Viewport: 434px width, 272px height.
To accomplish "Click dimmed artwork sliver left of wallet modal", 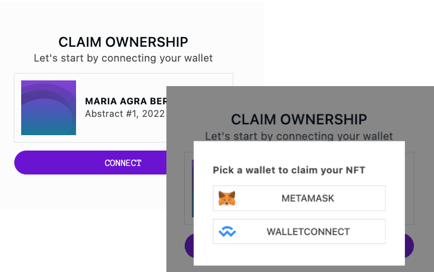I will 192,188.
